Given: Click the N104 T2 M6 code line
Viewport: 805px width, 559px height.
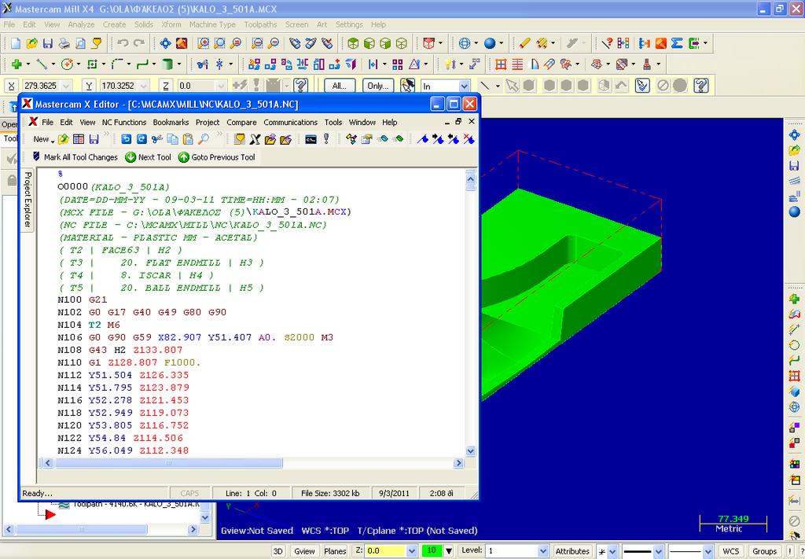Looking at the screenshot, I should click(x=89, y=325).
